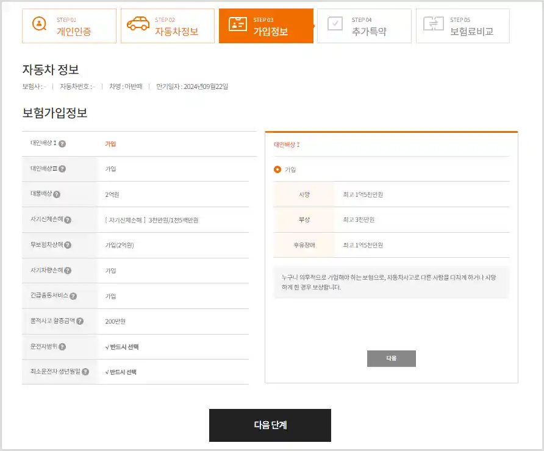The width and height of the screenshot is (544, 451).
Task: Click the gray 다음 button in side panel
Action: pos(392,358)
